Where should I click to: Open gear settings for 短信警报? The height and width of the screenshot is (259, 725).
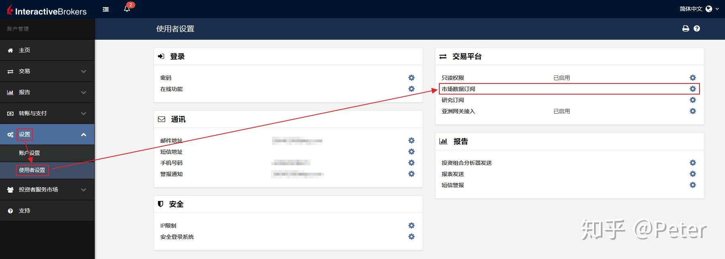coord(693,185)
